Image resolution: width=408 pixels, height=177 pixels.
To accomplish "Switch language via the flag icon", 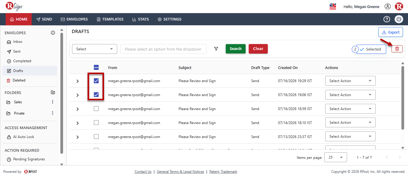I will [333, 7].
